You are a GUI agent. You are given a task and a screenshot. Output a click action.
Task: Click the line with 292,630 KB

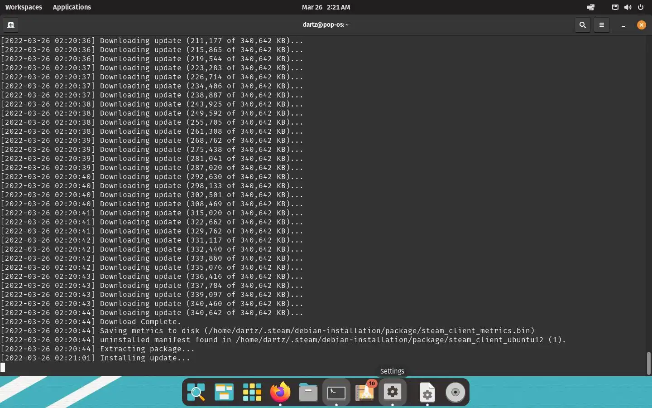click(x=152, y=177)
